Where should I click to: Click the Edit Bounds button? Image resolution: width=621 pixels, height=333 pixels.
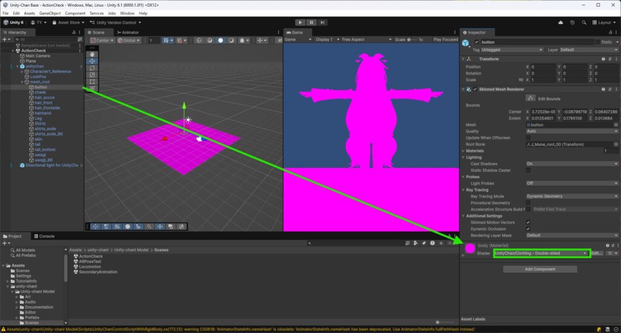(x=530, y=97)
